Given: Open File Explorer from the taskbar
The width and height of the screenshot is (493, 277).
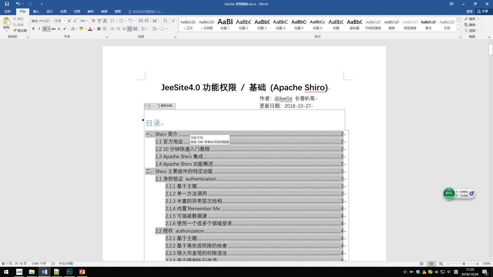Looking at the screenshot, I should [32, 272].
